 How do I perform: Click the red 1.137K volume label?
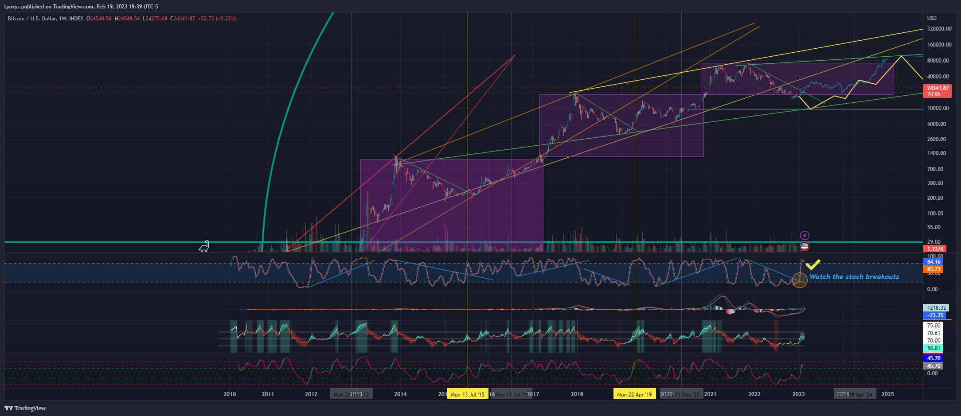pyautogui.click(x=935, y=249)
